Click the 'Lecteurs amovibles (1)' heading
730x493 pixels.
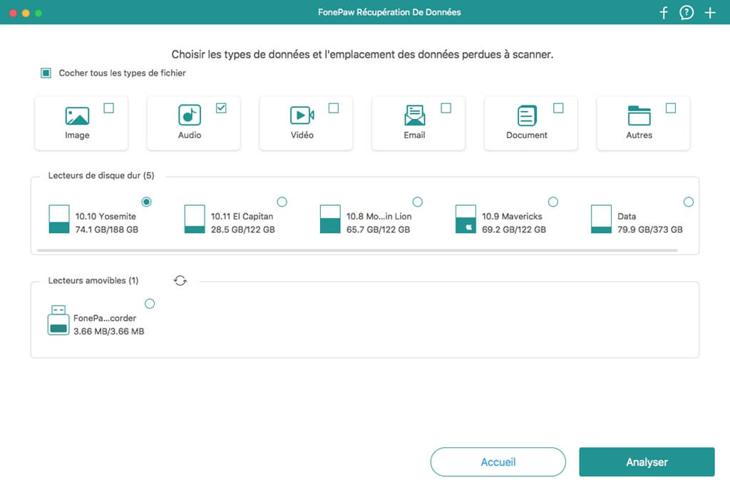coord(93,281)
